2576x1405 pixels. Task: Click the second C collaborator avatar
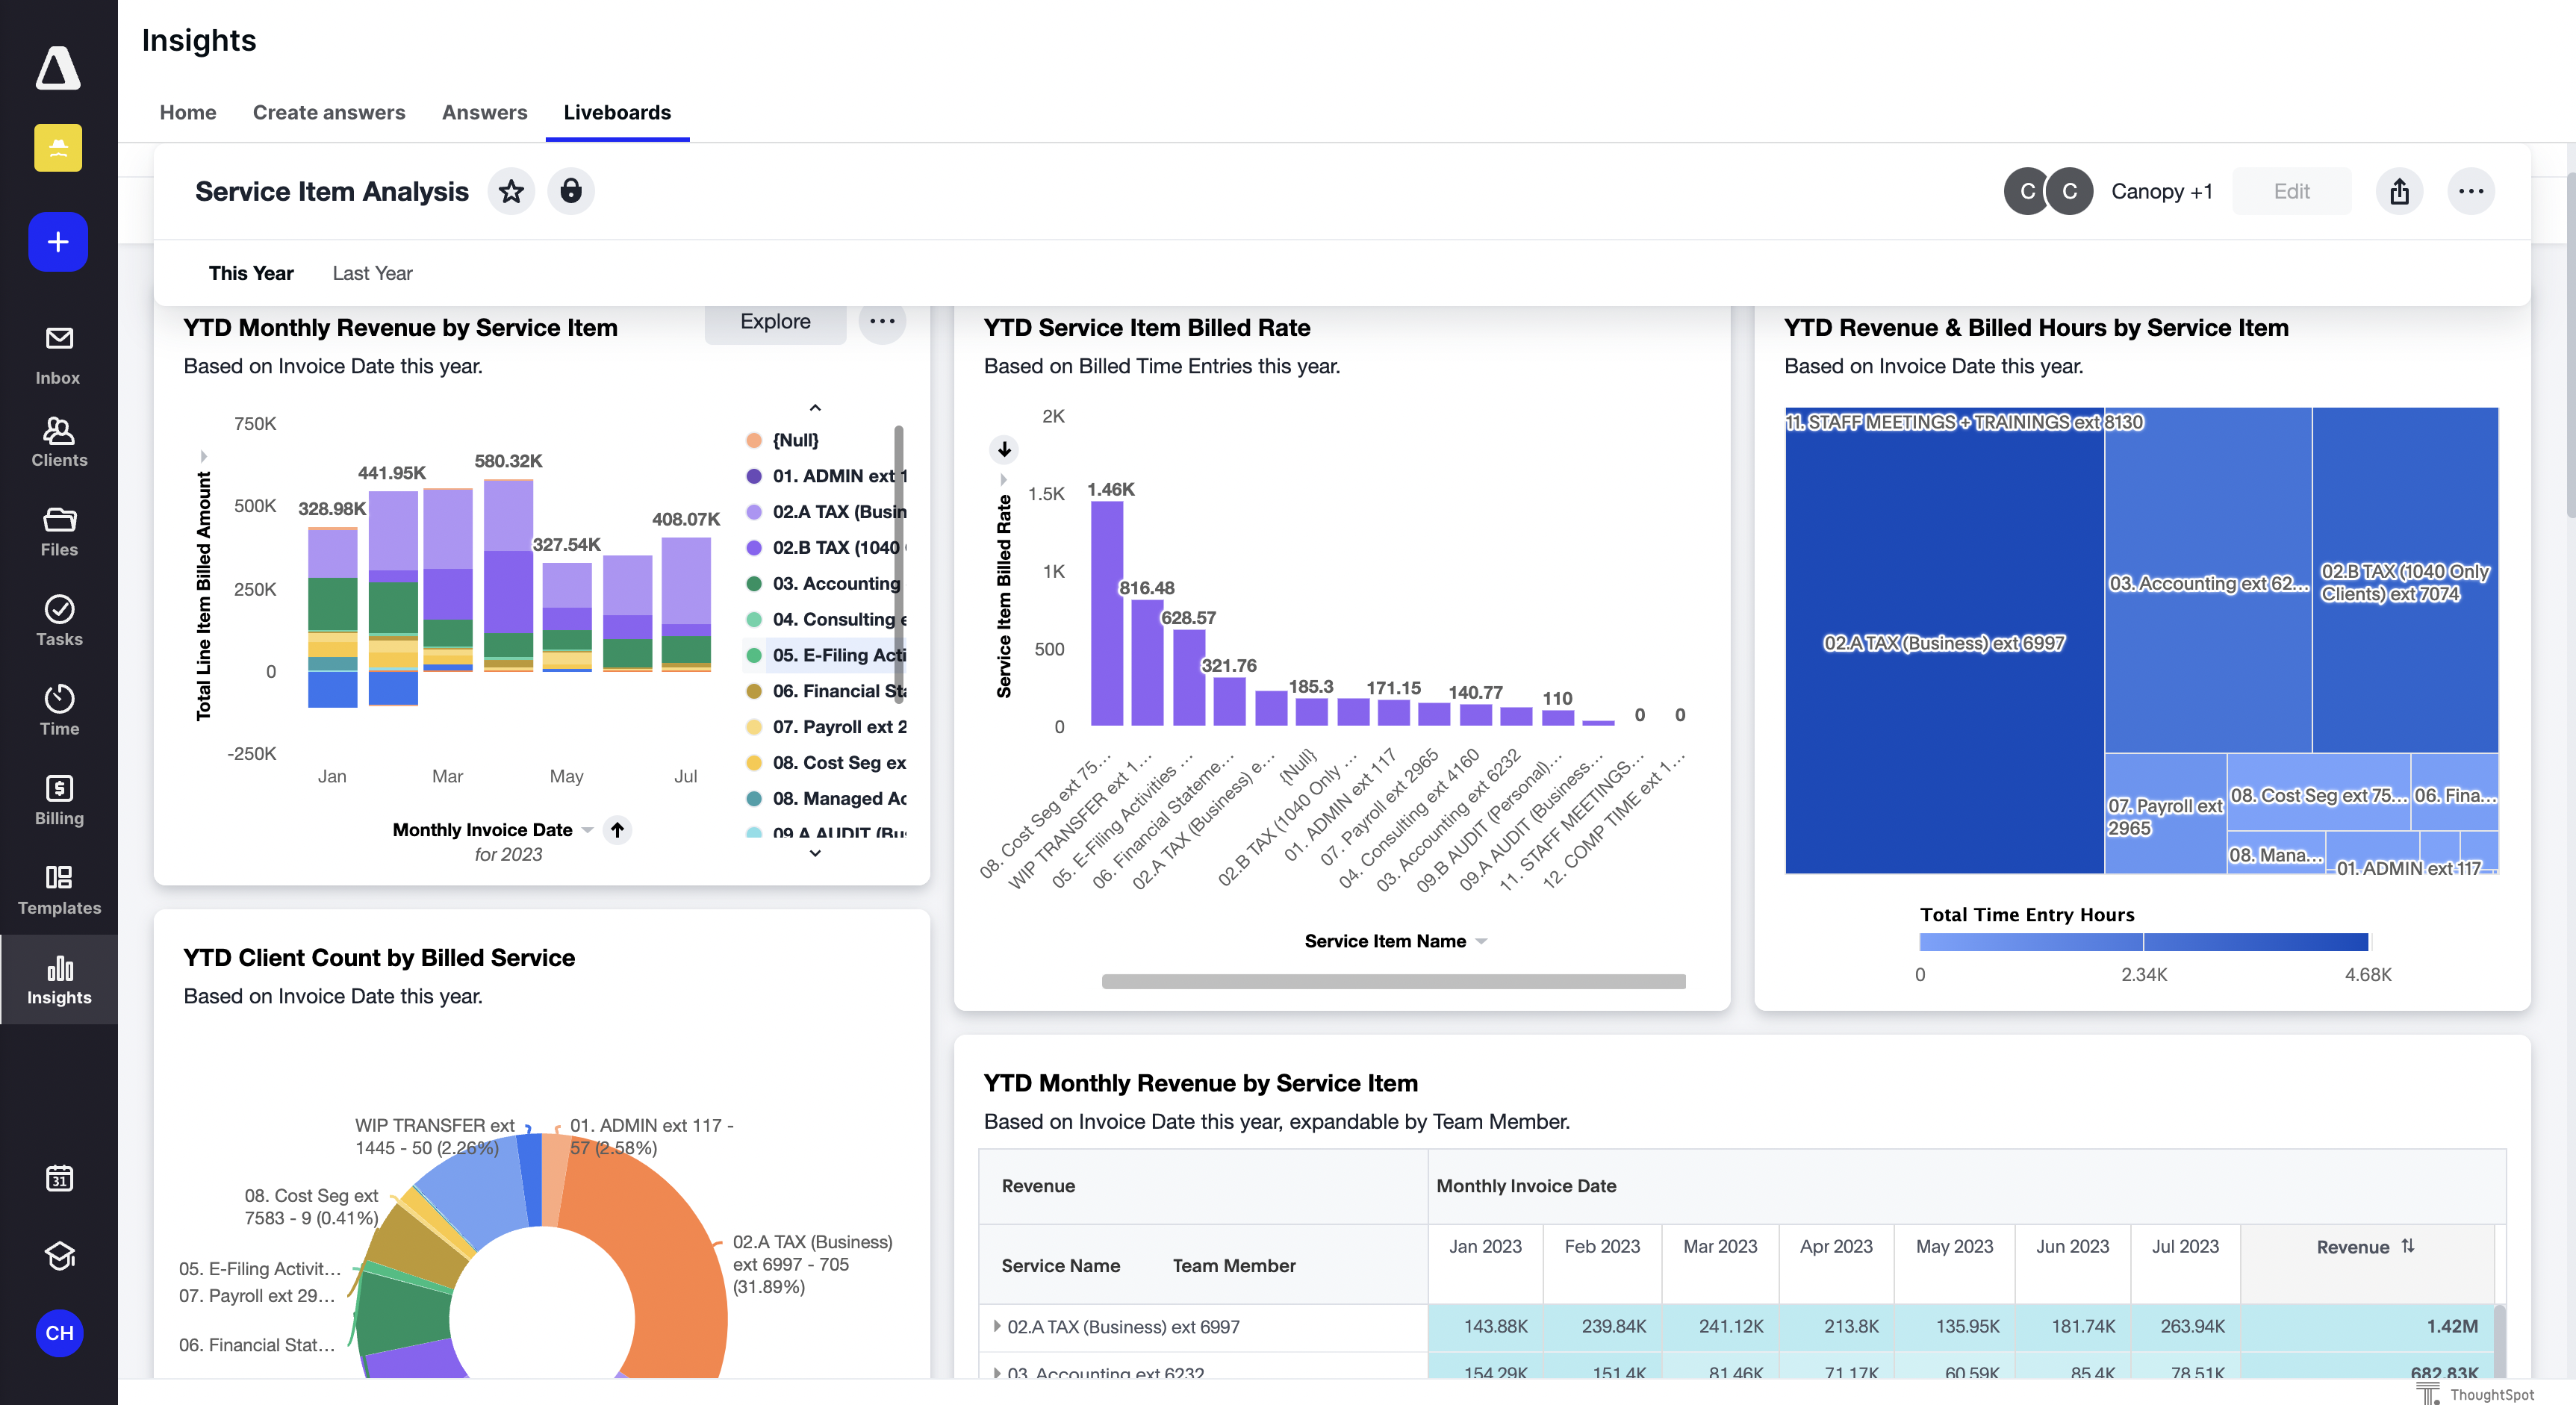(2069, 191)
